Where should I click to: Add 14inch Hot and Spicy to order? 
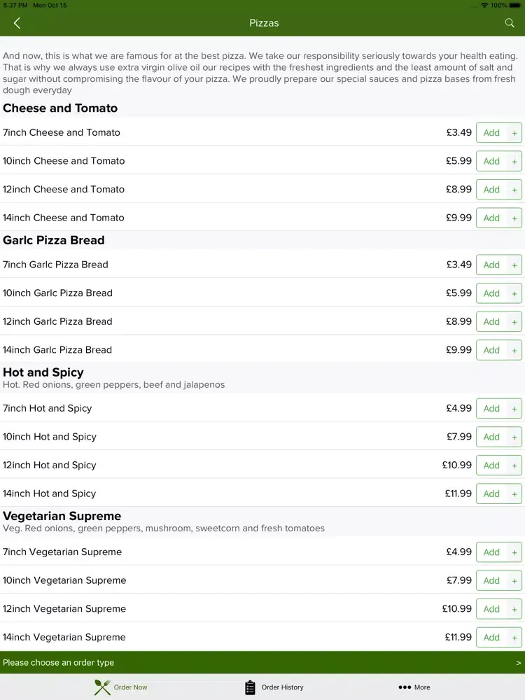[x=491, y=493]
